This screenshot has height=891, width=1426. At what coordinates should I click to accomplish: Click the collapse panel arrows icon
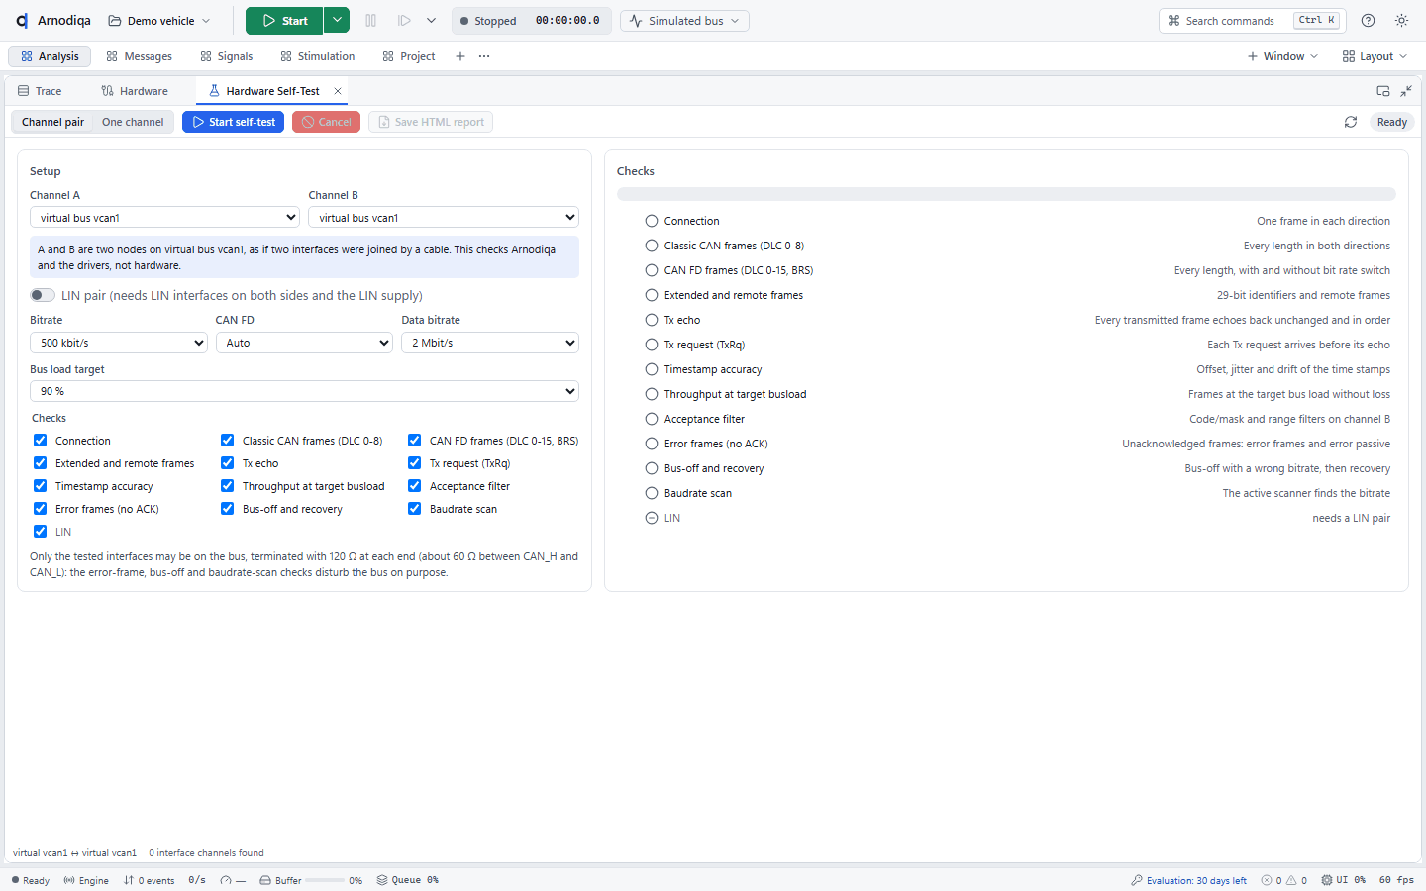click(1406, 91)
